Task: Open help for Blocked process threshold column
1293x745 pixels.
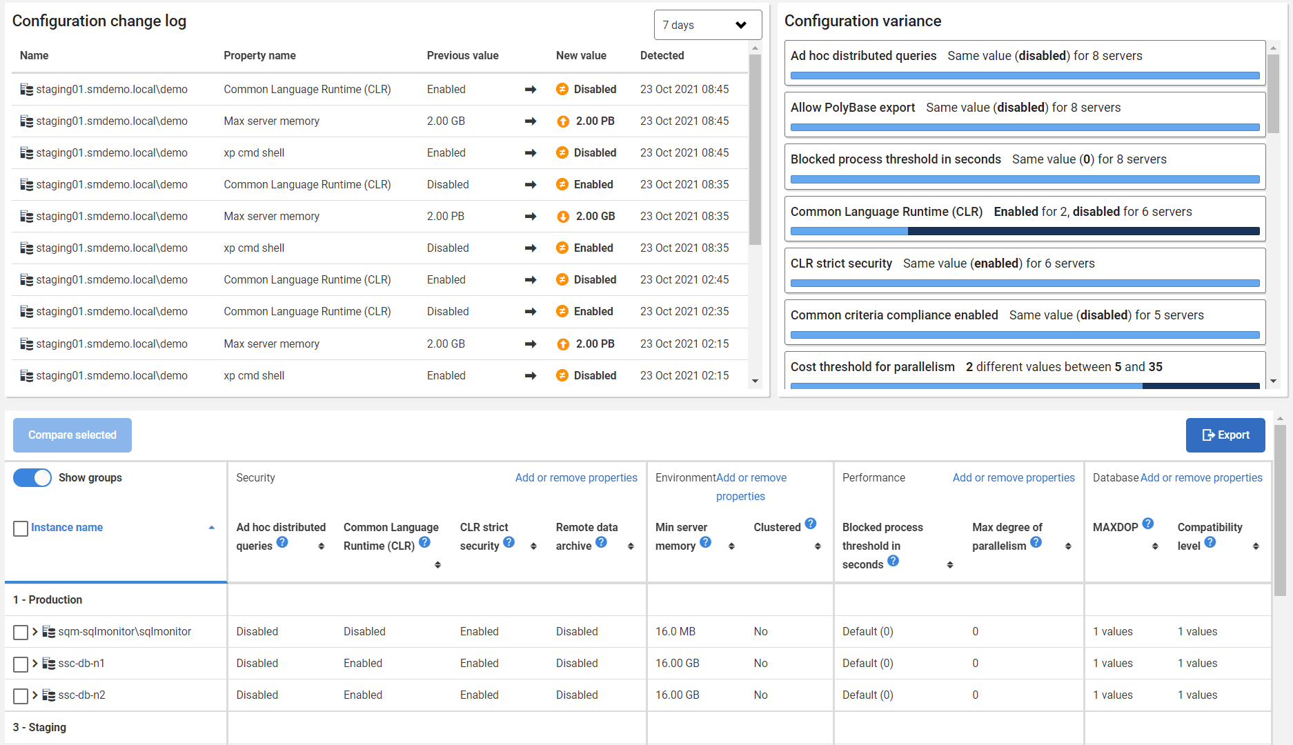Action: coord(893,562)
